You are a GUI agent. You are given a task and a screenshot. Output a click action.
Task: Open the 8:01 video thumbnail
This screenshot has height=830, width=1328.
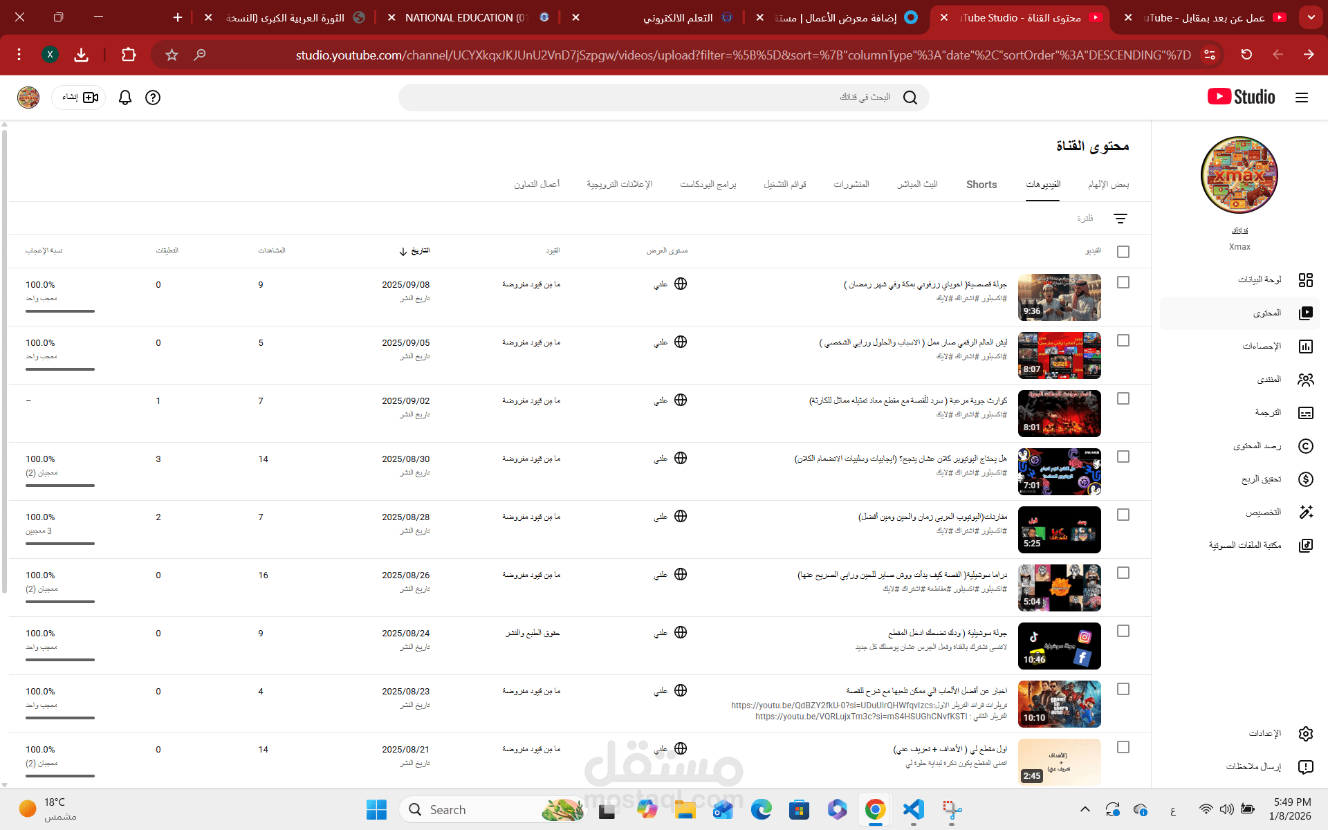click(x=1059, y=414)
